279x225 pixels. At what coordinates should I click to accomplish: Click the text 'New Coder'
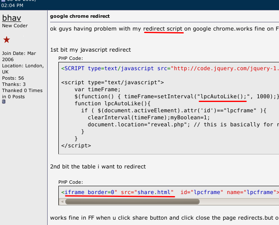(15, 26)
